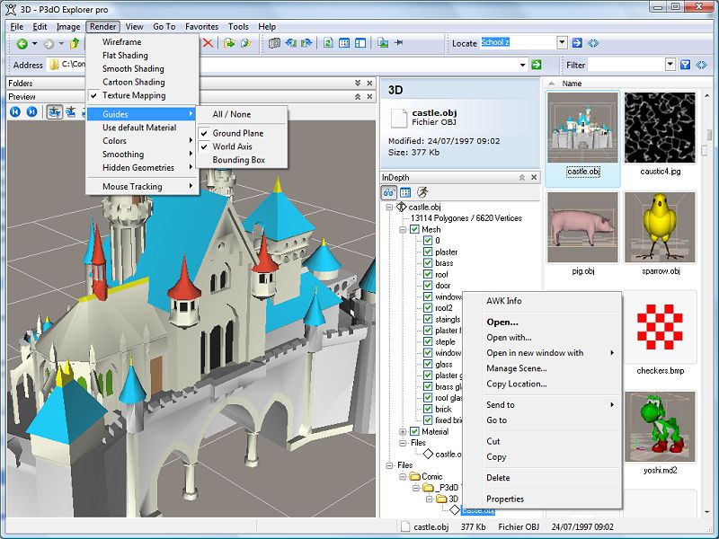Toggle the glass mesh checkbox
This screenshot has height=539, width=719.
pos(428,364)
